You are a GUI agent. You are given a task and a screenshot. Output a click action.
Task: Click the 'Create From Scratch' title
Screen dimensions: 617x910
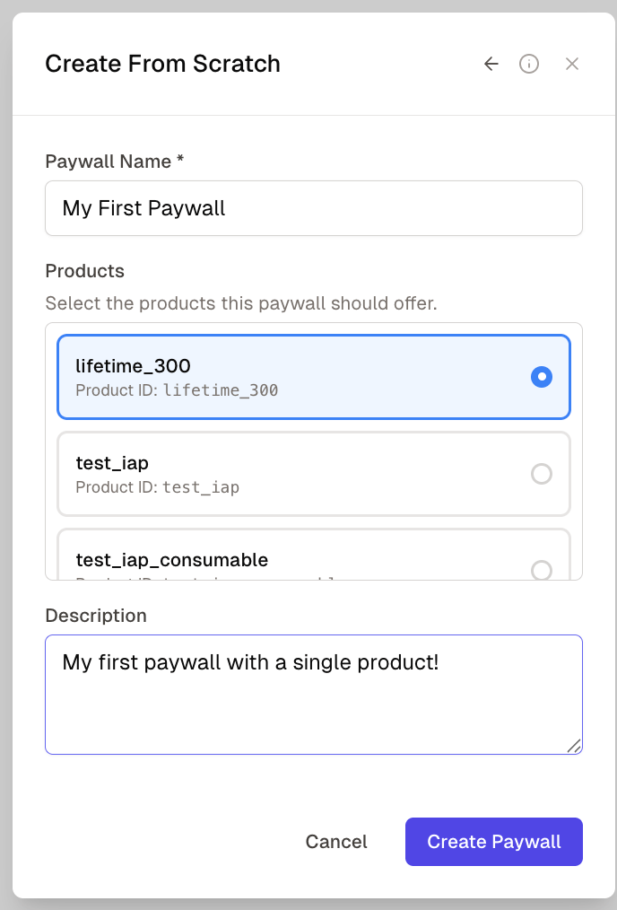pos(163,64)
